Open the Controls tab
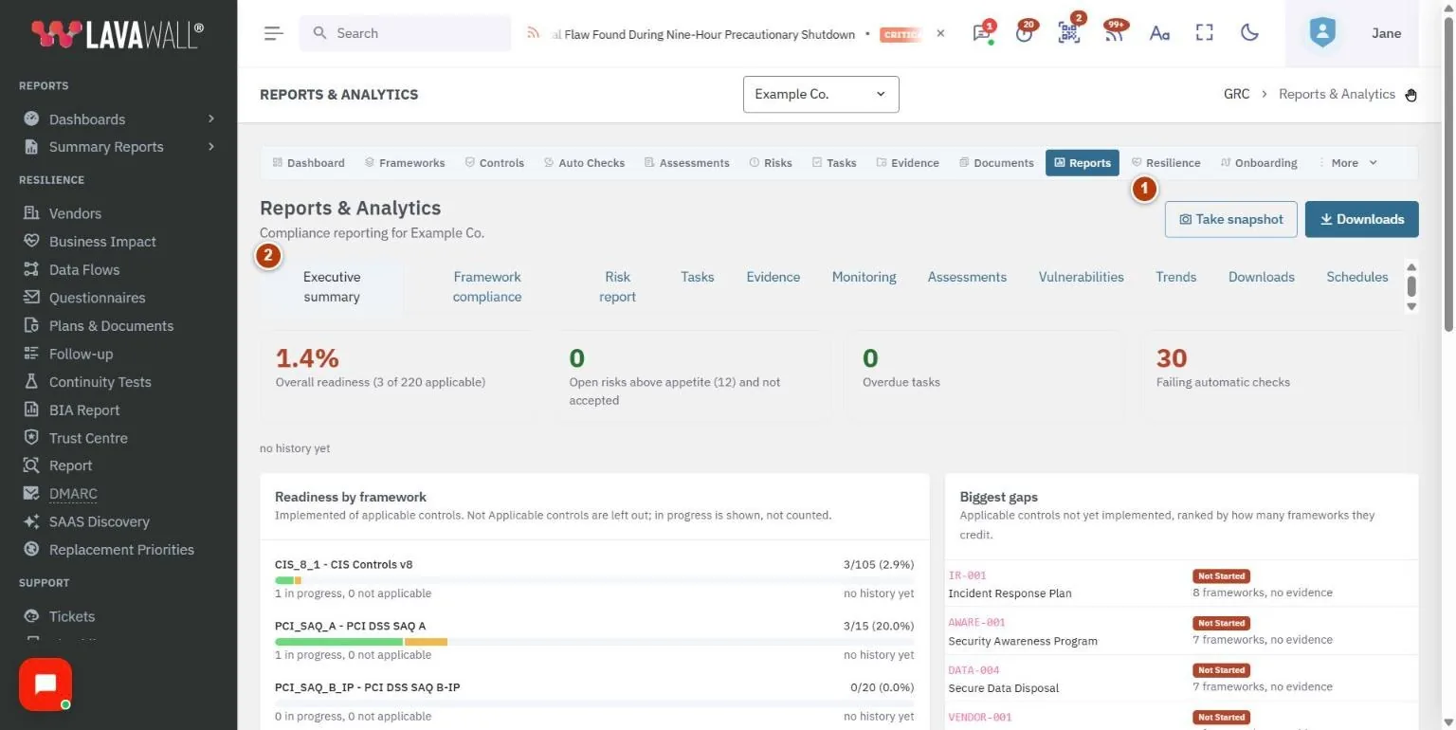Viewport: 1456px width, 730px height. point(495,163)
